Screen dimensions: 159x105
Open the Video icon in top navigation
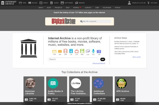coord(41,3)
